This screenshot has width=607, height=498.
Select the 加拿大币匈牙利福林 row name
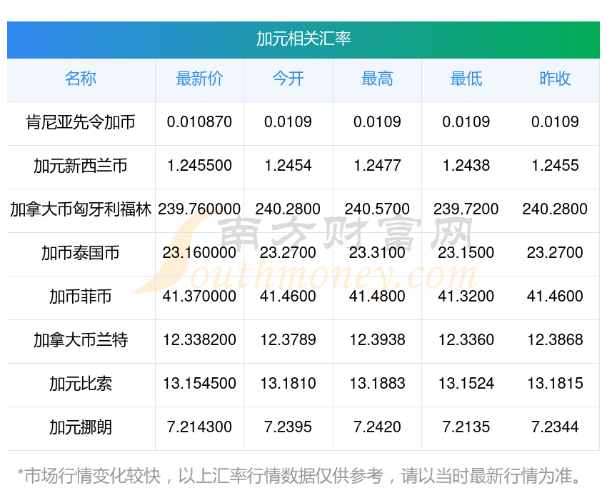click(81, 209)
